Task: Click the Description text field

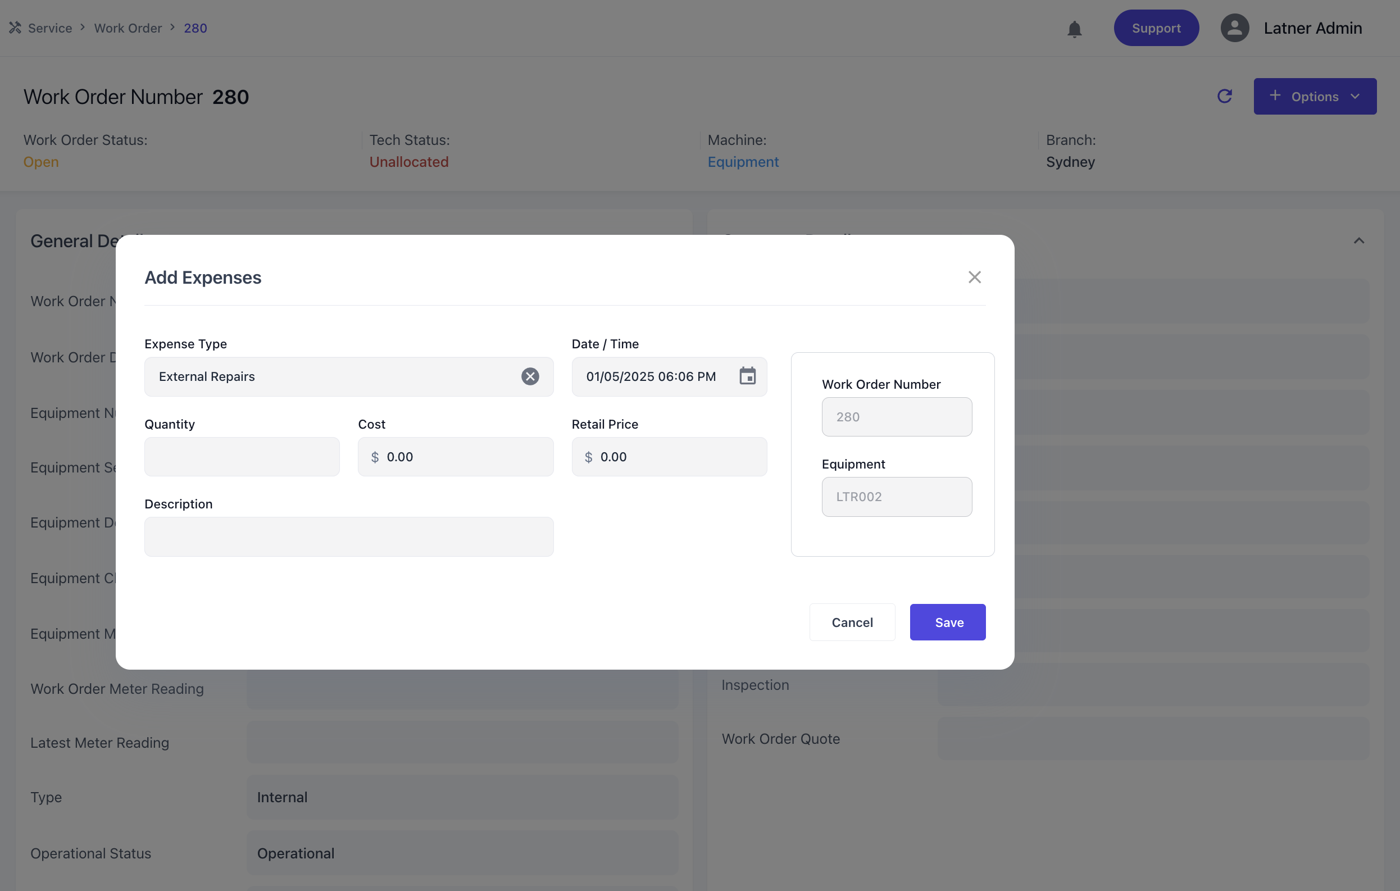Action: click(349, 537)
